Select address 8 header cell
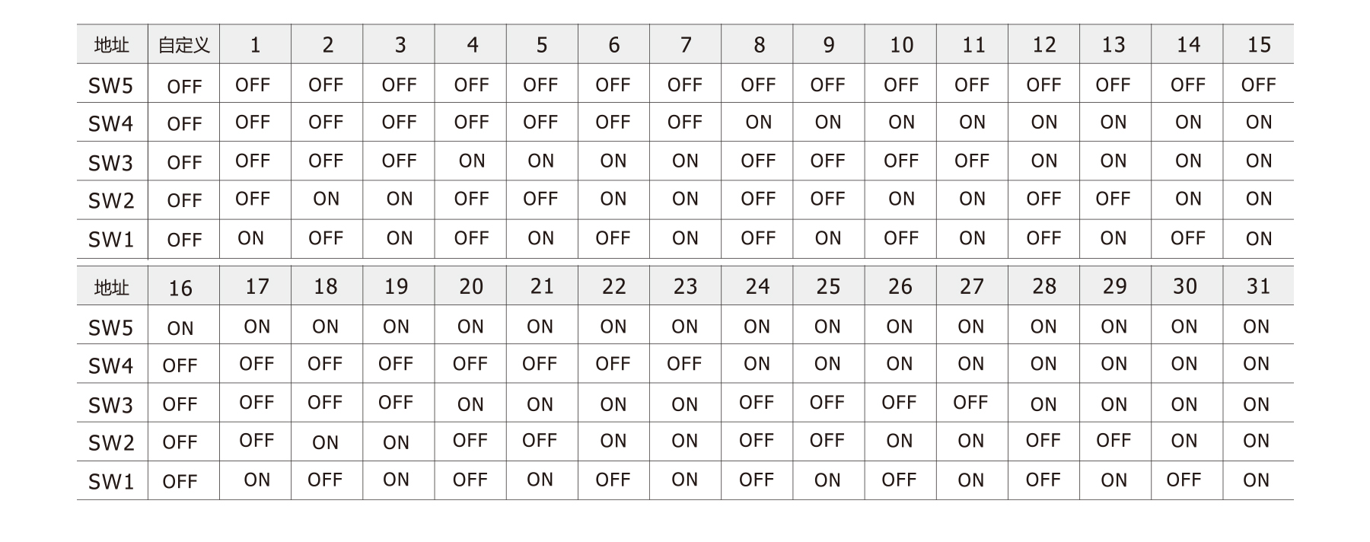The image size is (1370, 542). click(x=759, y=45)
